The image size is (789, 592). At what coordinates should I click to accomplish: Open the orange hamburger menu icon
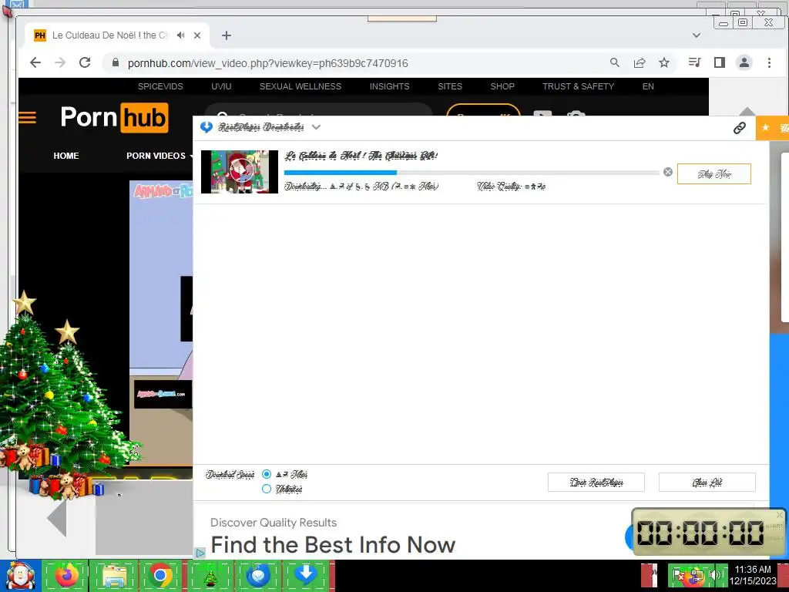pos(28,118)
